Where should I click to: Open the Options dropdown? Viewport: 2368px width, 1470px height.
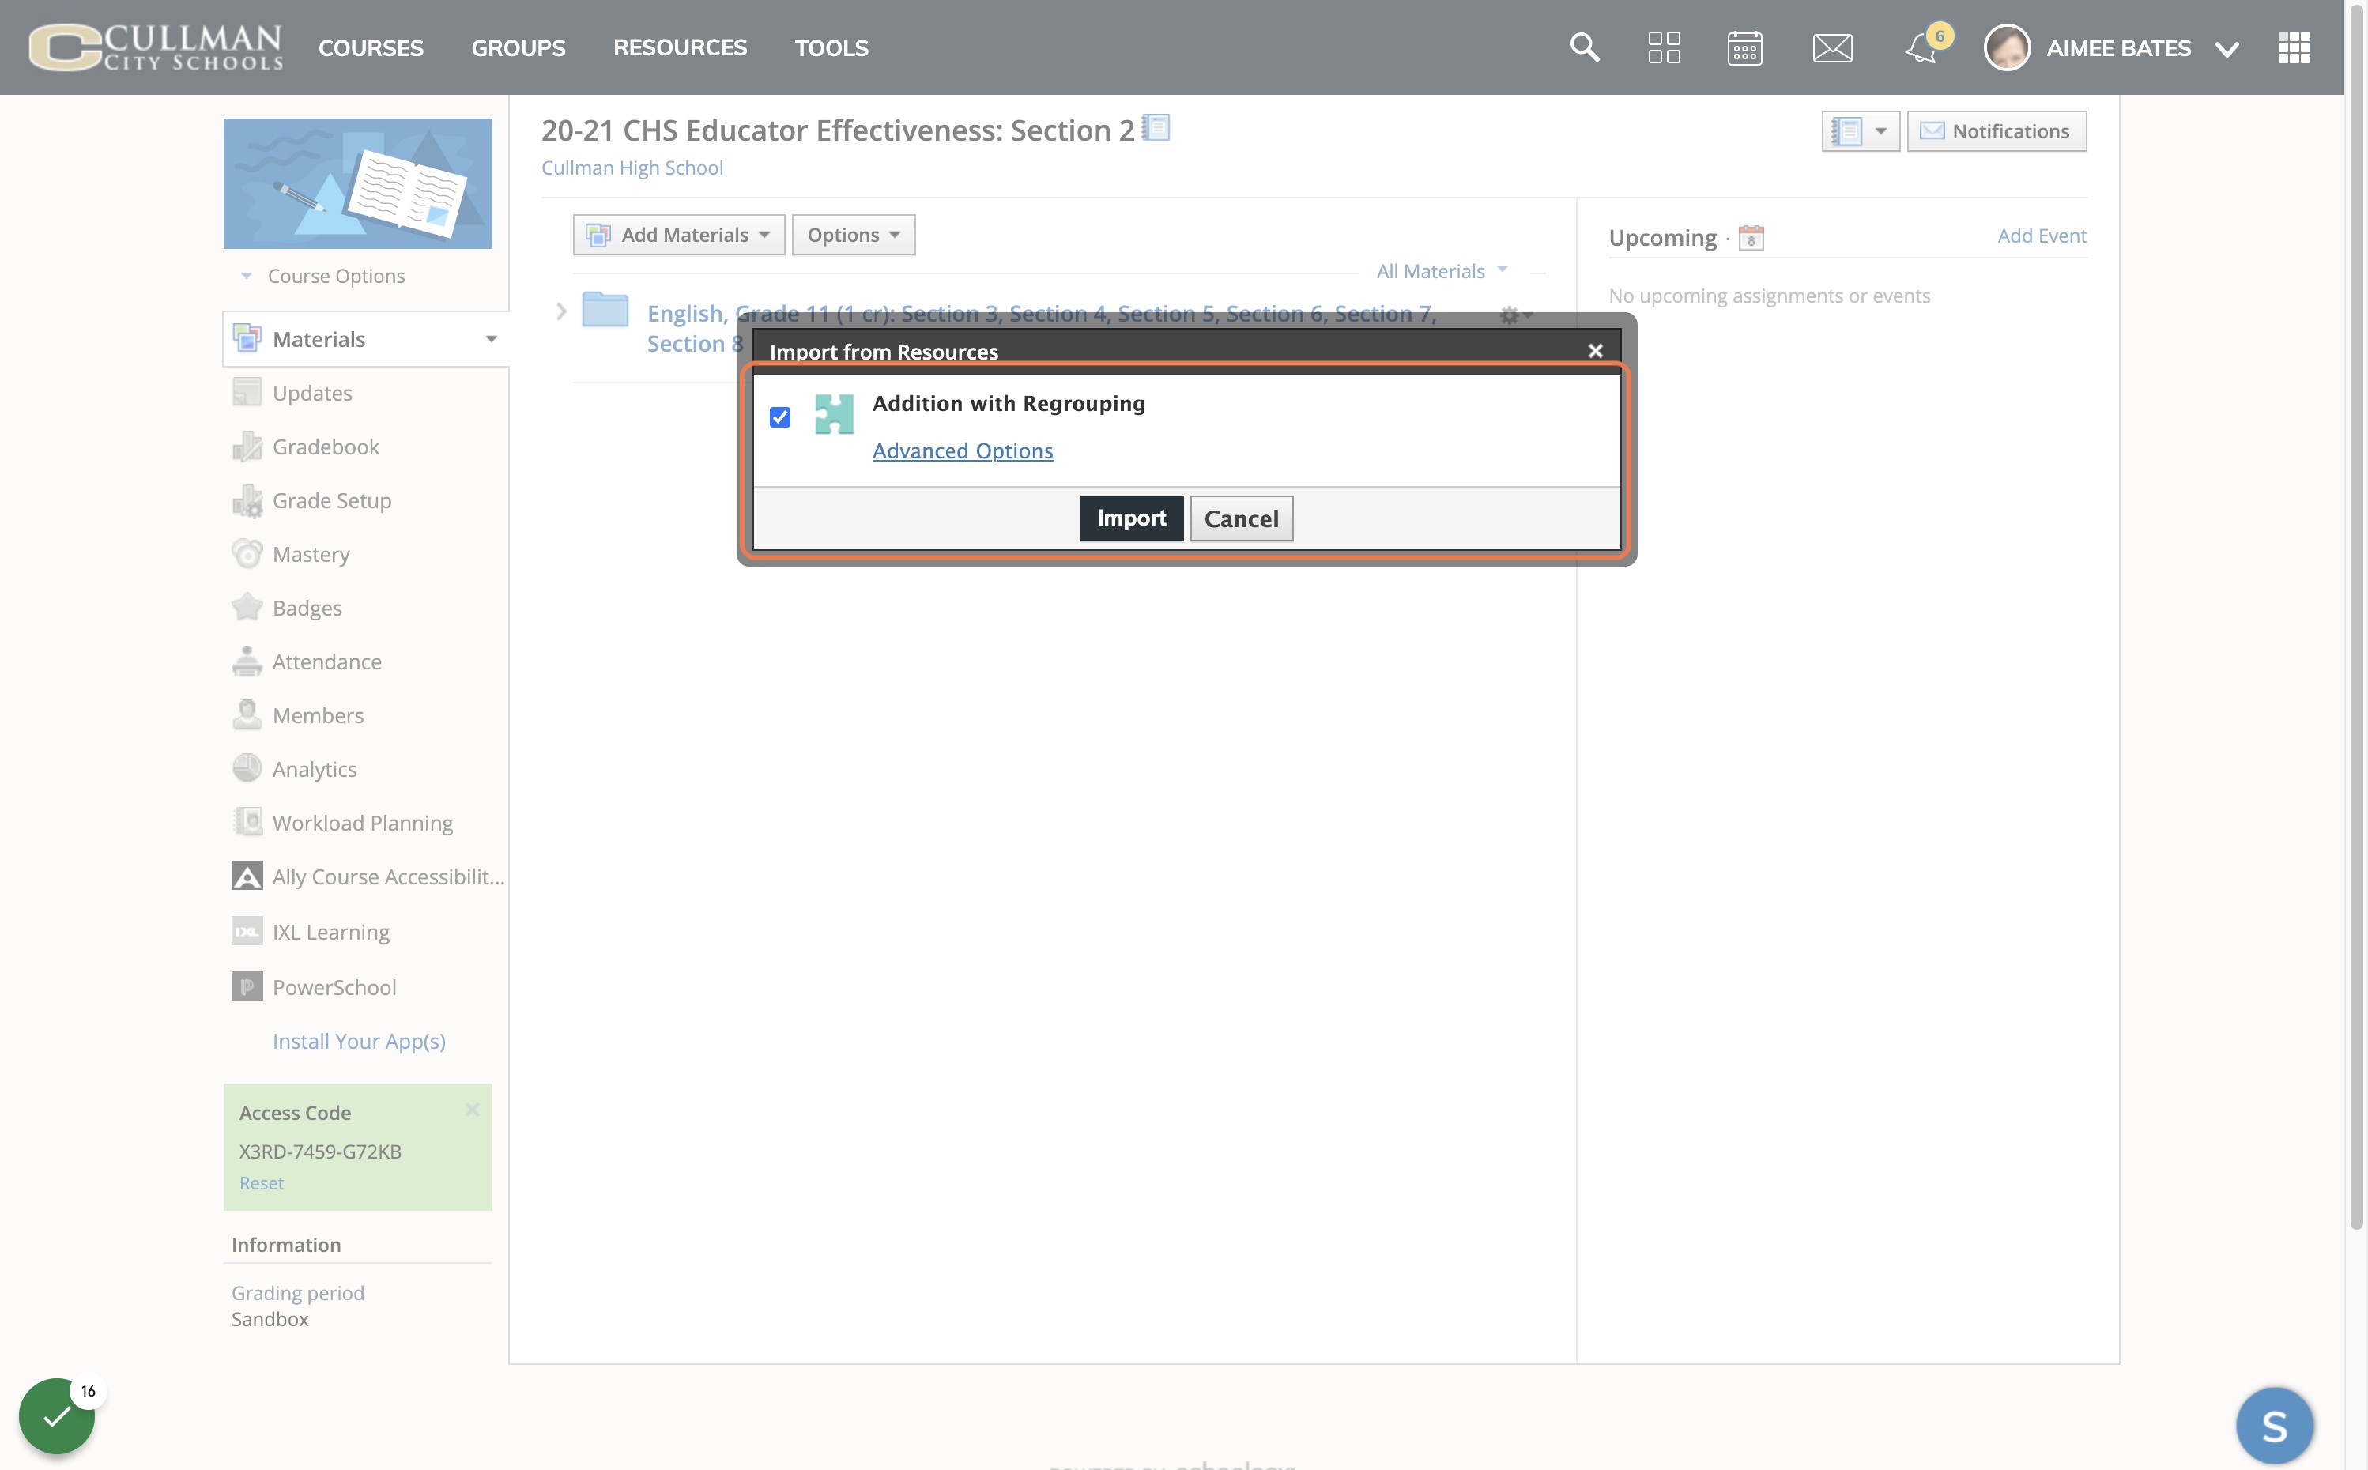coord(854,236)
